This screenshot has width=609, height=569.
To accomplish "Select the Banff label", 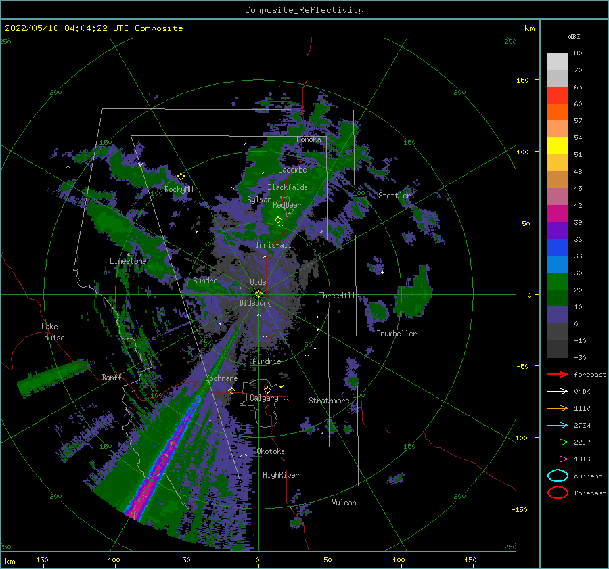I will pyautogui.click(x=112, y=377).
